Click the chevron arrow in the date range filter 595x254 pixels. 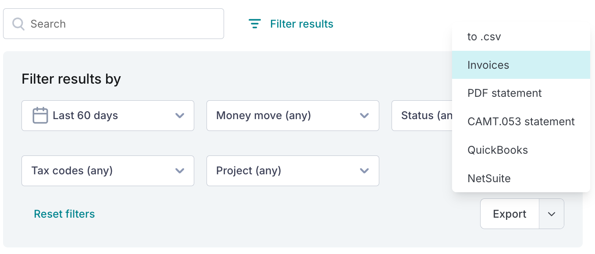click(180, 116)
